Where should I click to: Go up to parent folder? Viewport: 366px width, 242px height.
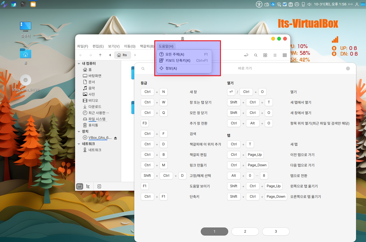pyautogui.click(x=100, y=55)
